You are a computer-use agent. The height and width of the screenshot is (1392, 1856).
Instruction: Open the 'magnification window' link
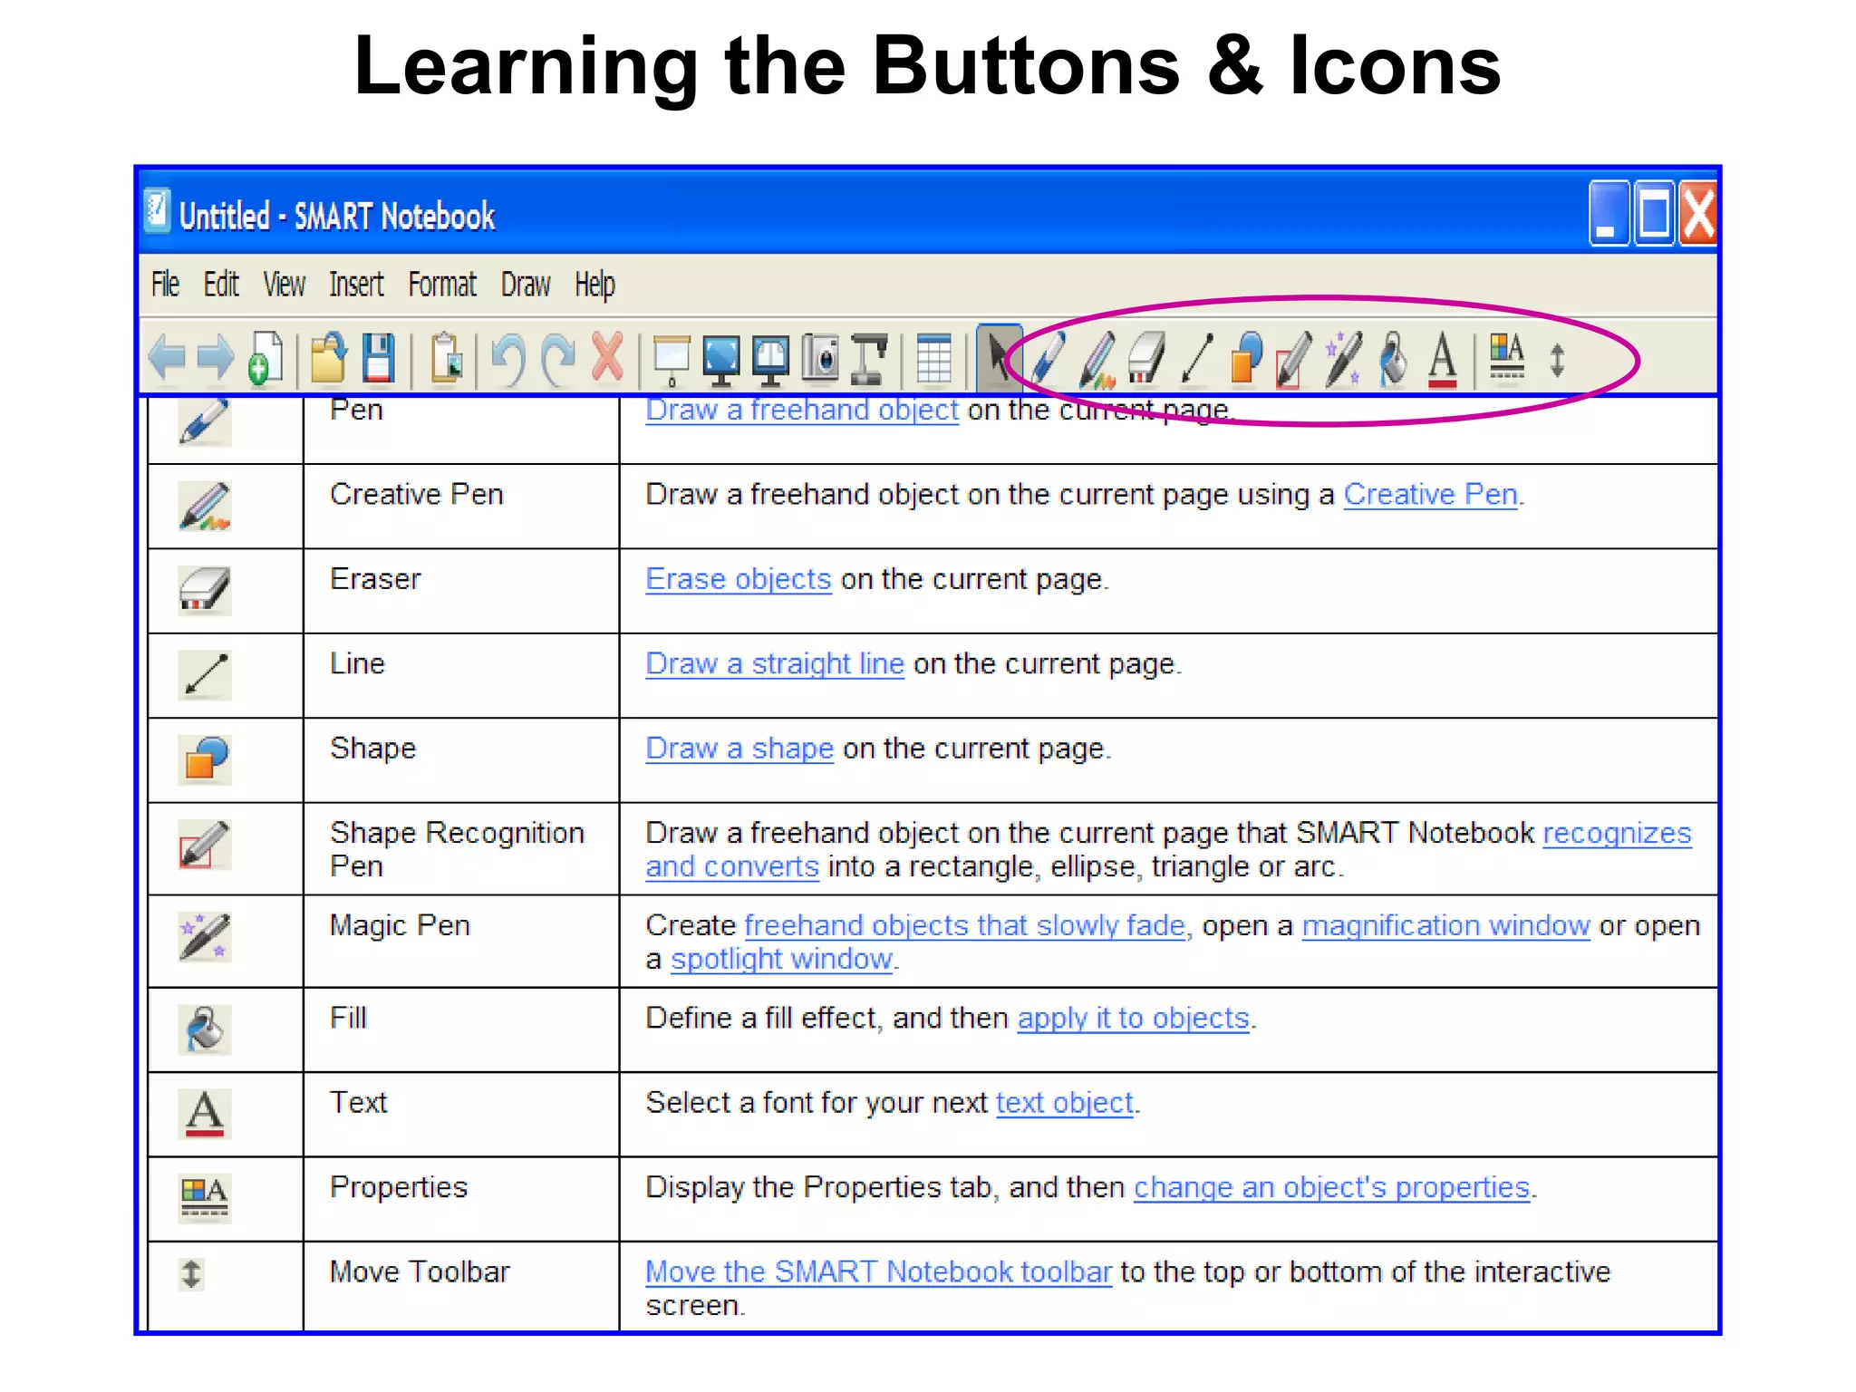[x=1445, y=925]
